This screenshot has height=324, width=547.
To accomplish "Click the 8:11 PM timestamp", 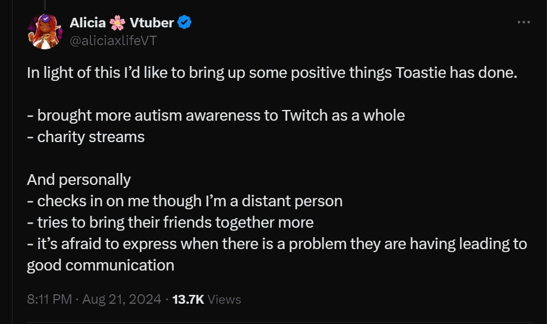I will click(x=49, y=299).
